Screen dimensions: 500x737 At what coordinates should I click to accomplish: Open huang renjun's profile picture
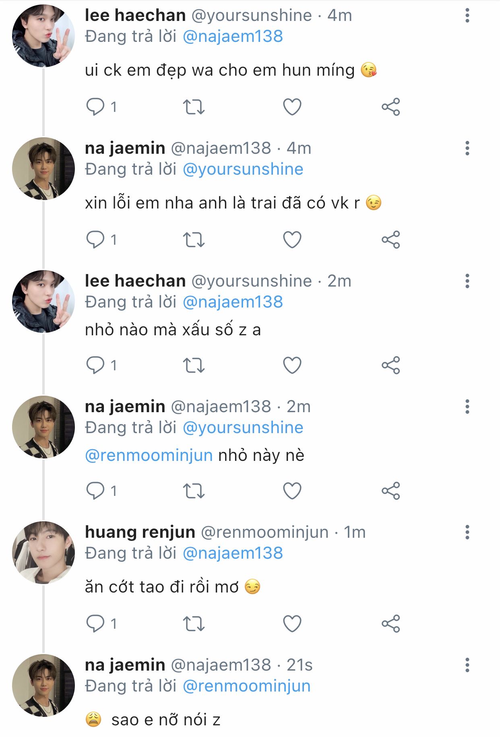point(43,552)
